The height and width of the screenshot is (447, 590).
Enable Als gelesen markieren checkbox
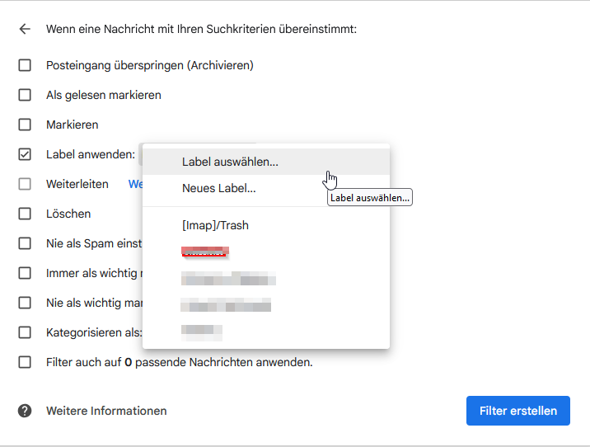(25, 95)
